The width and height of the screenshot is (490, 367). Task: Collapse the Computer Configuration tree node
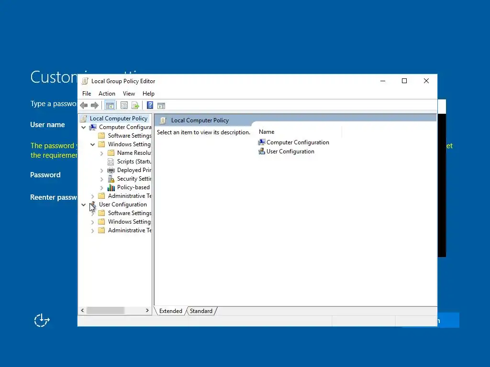click(x=83, y=127)
